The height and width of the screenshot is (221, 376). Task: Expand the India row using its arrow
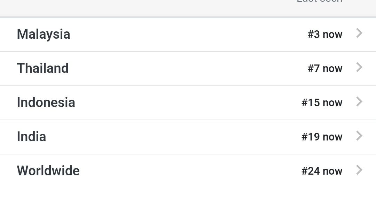pyautogui.click(x=359, y=136)
